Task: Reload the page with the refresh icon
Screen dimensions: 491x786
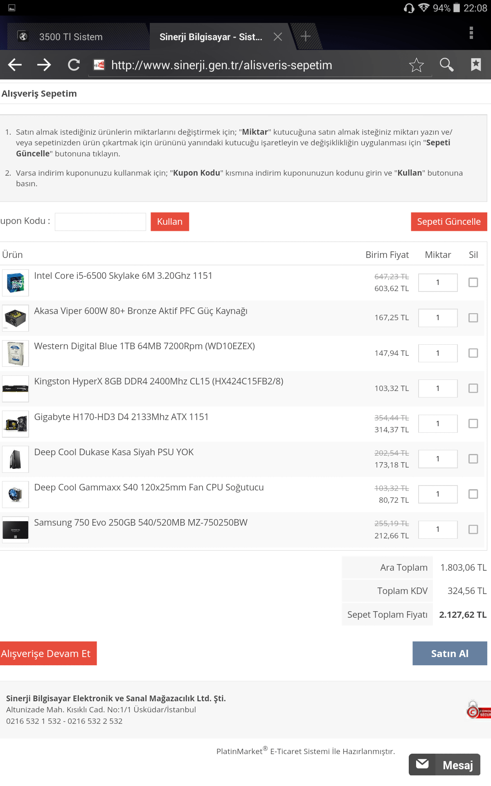Action: tap(74, 65)
